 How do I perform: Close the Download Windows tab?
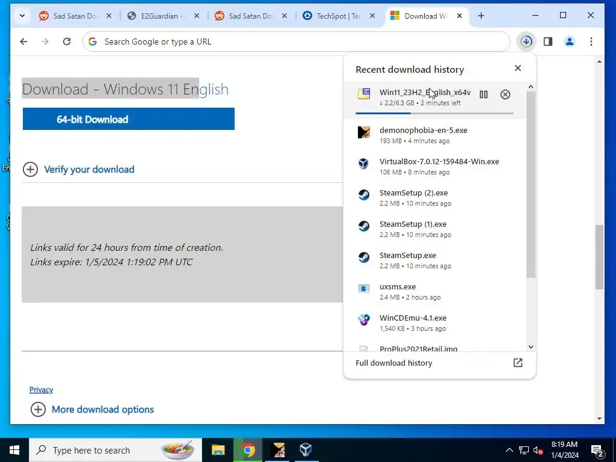tap(460, 16)
